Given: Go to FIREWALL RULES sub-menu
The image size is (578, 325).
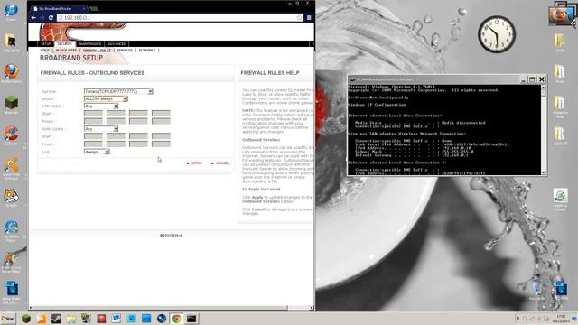Looking at the screenshot, I should (97, 51).
